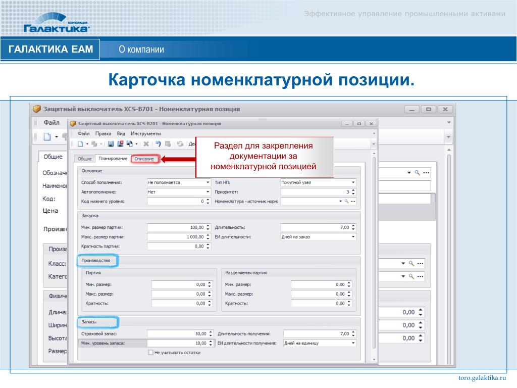Click the Длительность получения spinner

[353, 334]
